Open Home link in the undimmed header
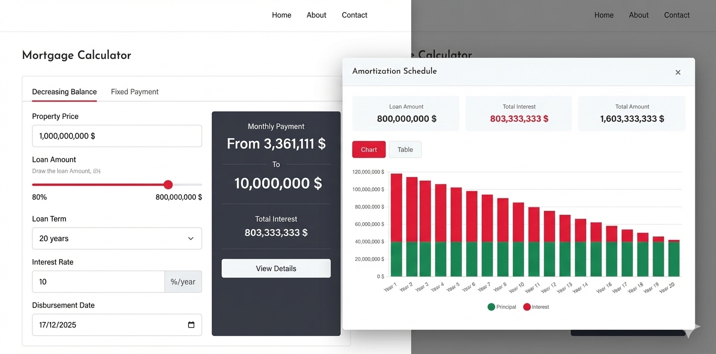The height and width of the screenshot is (354, 716). [281, 15]
